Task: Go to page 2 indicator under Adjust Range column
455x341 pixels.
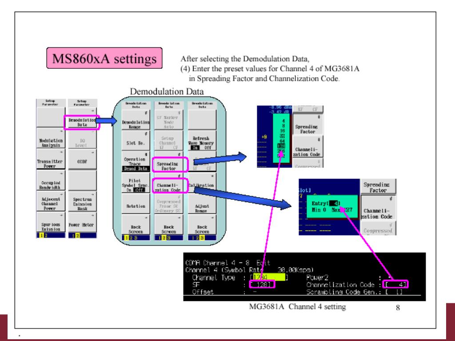Action: pyautogui.click(x=197, y=238)
